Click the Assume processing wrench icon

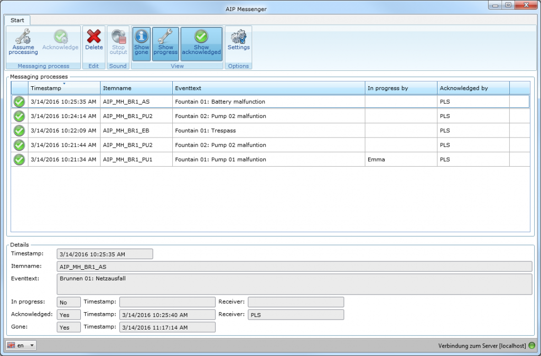point(23,36)
